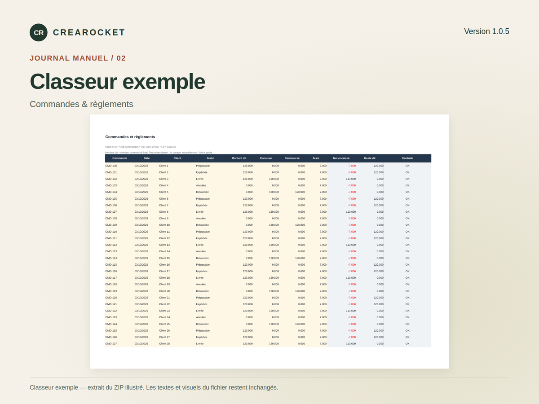
Task: Click the Saisir A à H instruction line
Action: coord(141,147)
